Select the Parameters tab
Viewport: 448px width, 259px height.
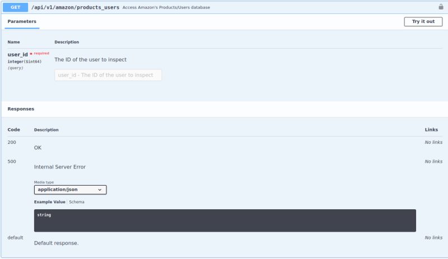22,21
